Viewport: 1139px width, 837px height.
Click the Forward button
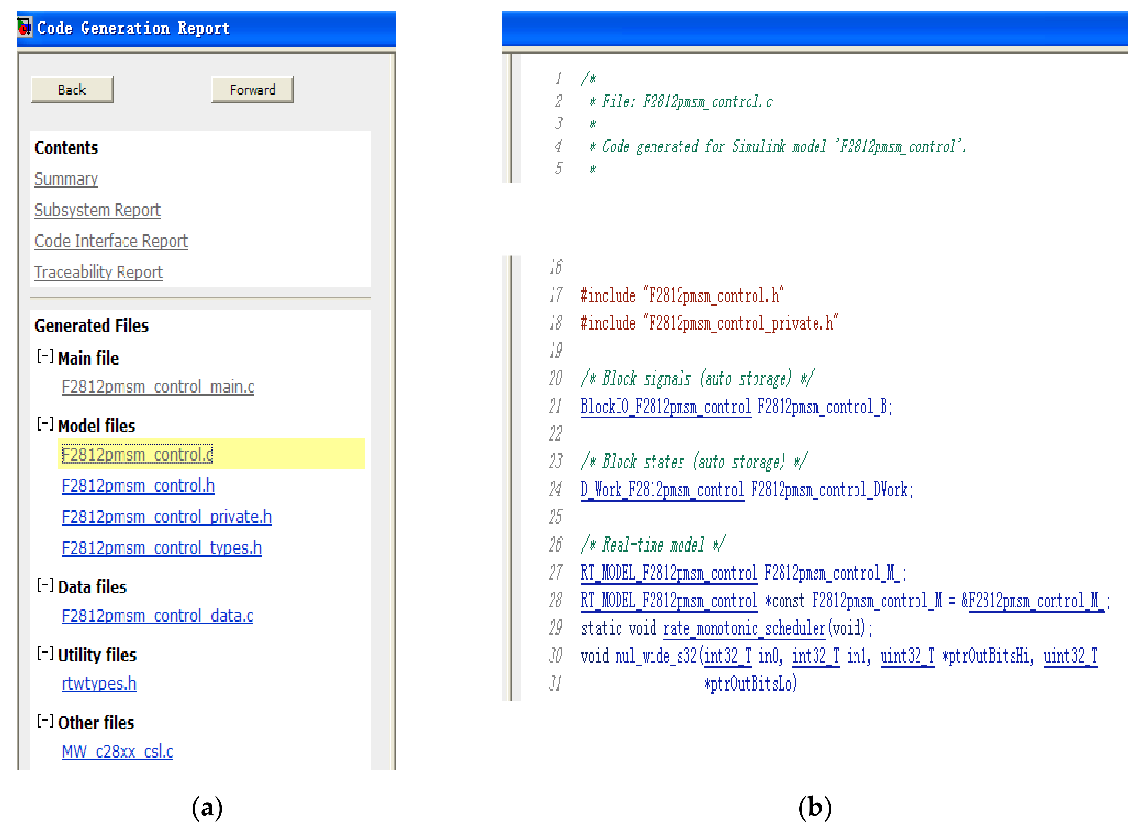pos(252,90)
